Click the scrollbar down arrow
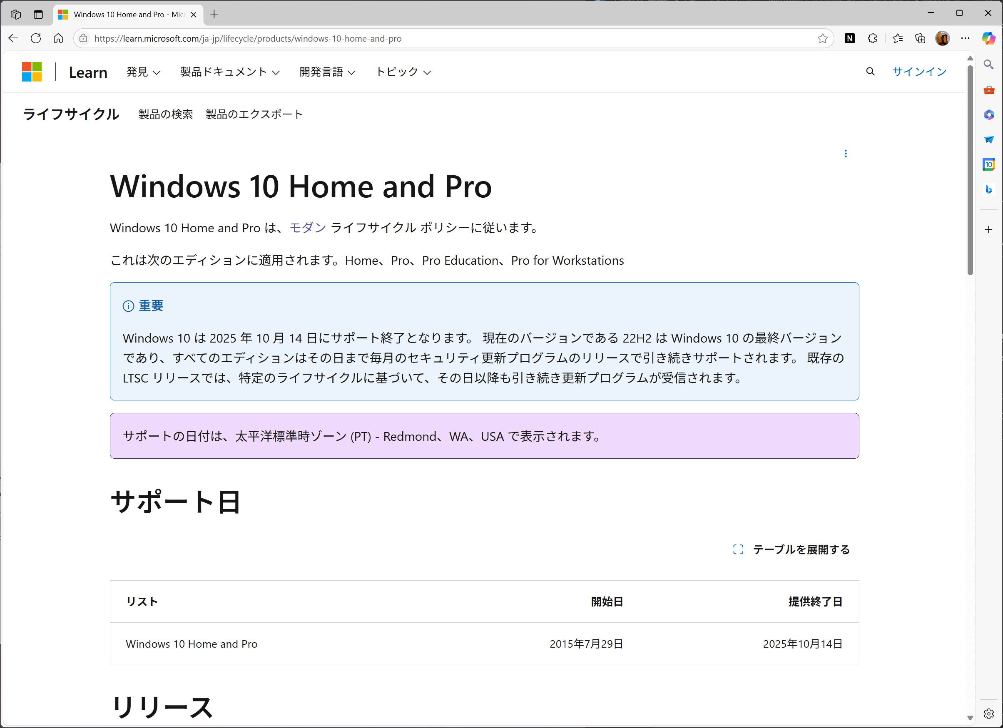Viewport: 1003px width, 728px height. 970,718
